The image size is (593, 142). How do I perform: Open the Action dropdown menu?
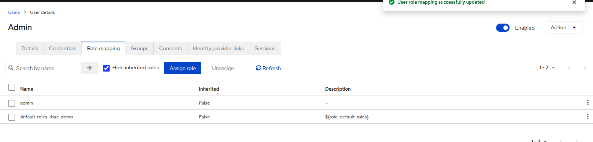pos(565,27)
